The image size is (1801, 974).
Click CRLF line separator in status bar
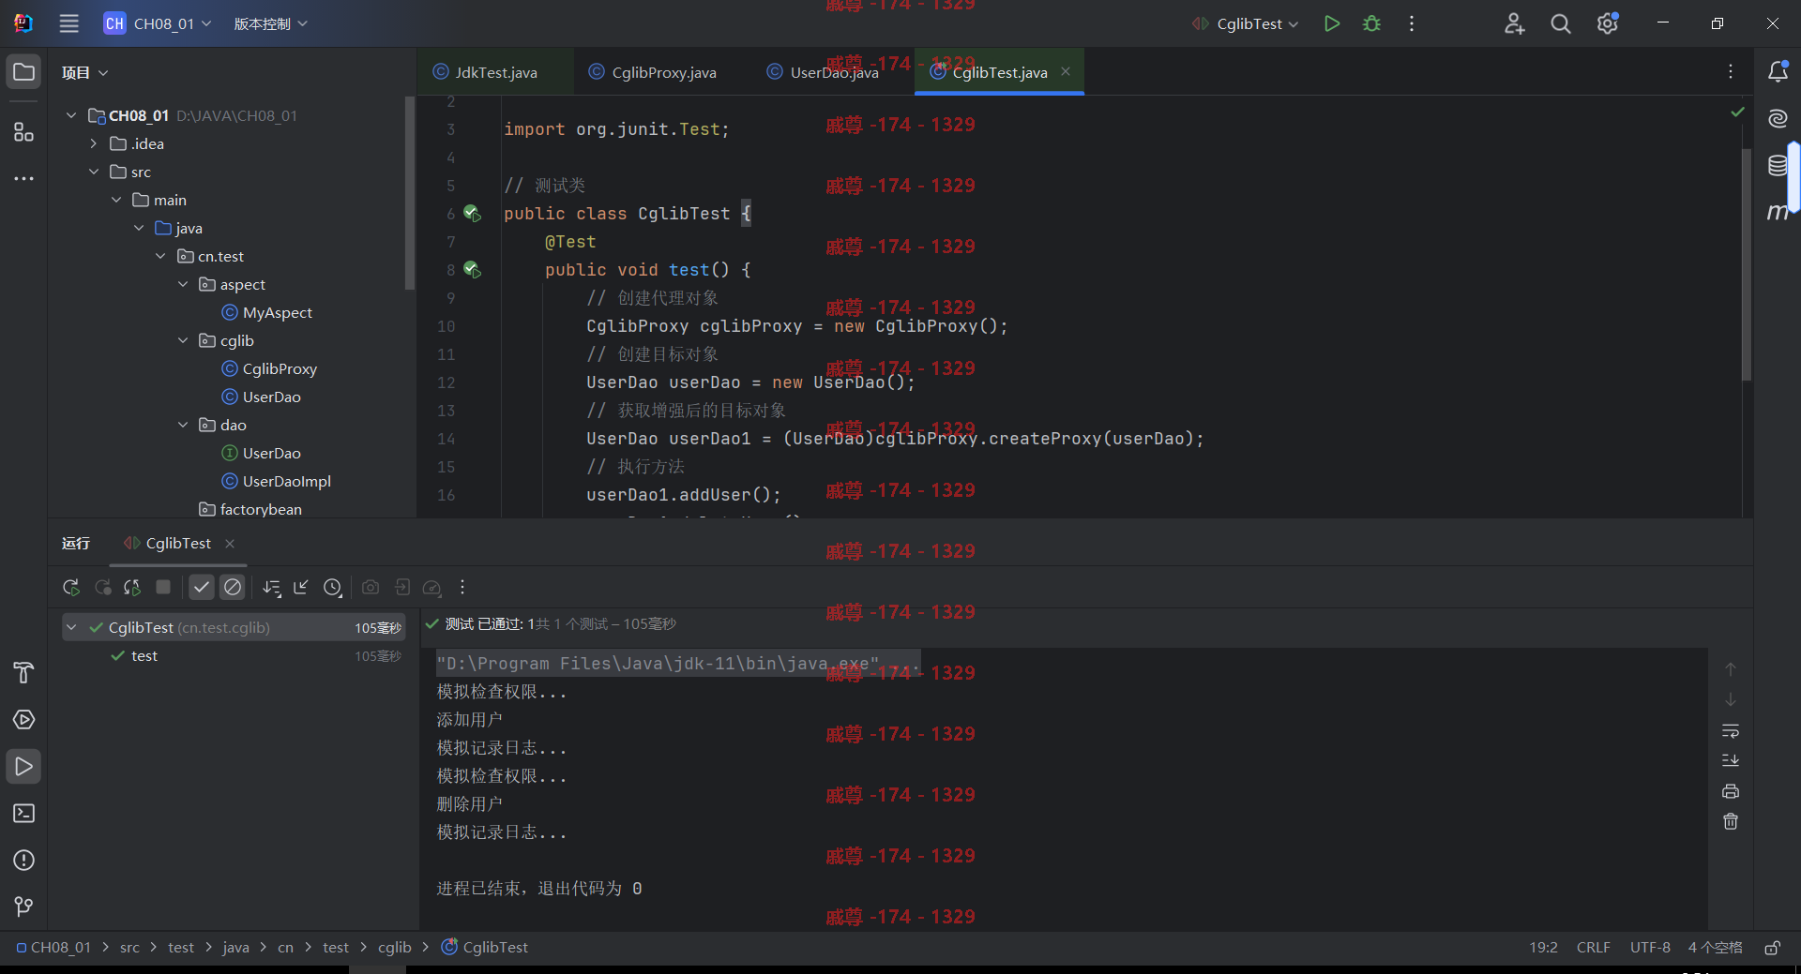coord(1593,948)
